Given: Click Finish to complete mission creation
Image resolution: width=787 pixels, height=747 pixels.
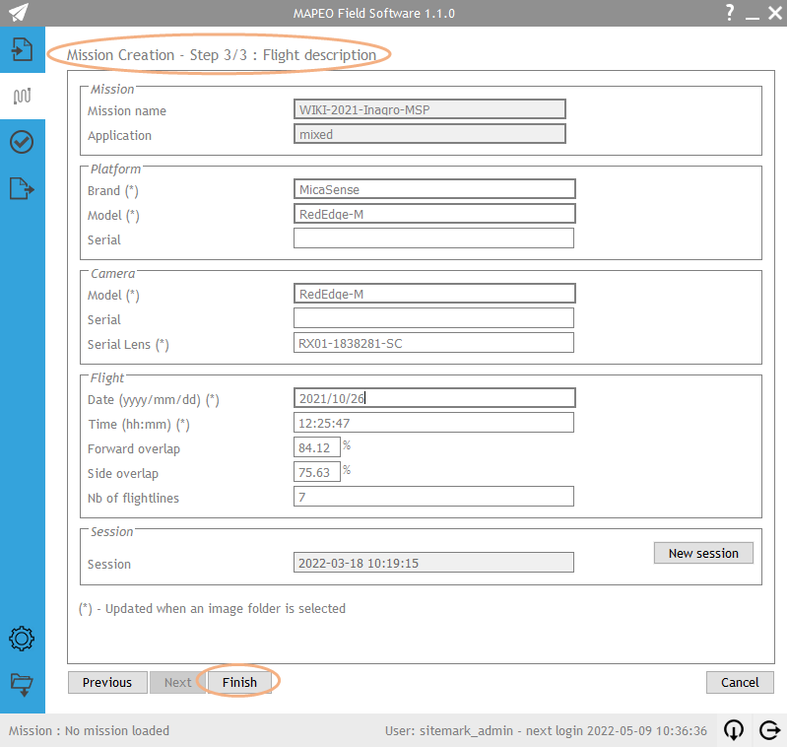Looking at the screenshot, I should (x=239, y=682).
